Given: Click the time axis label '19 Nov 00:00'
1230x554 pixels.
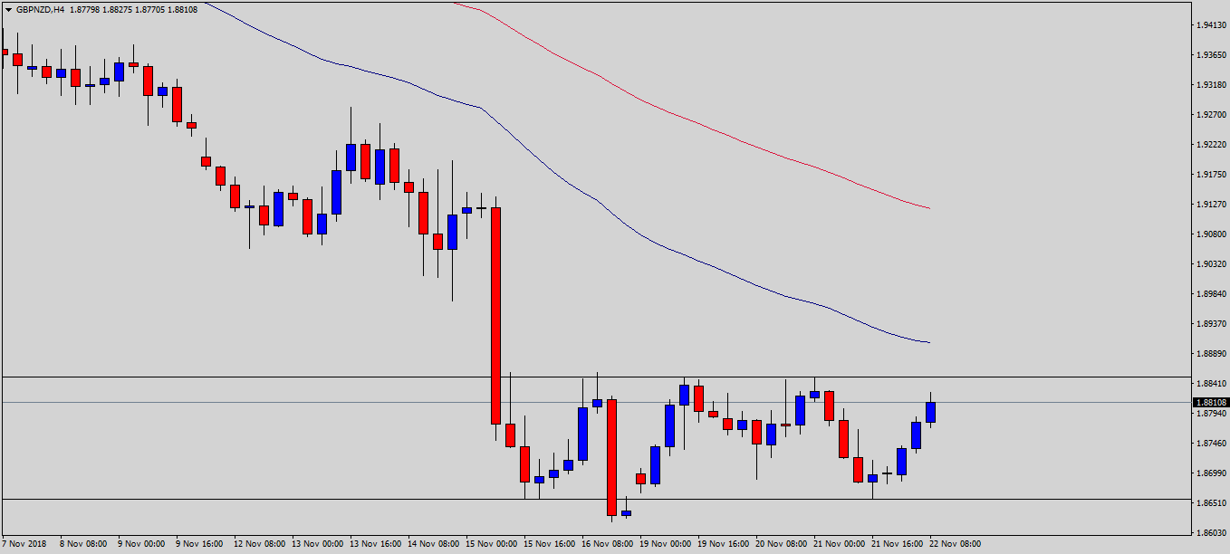Looking at the screenshot, I should point(665,545).
